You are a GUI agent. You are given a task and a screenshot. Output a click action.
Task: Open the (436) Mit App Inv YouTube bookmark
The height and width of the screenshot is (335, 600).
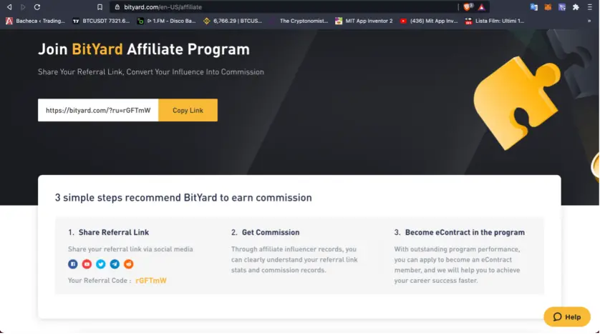(x=429, y=21)
